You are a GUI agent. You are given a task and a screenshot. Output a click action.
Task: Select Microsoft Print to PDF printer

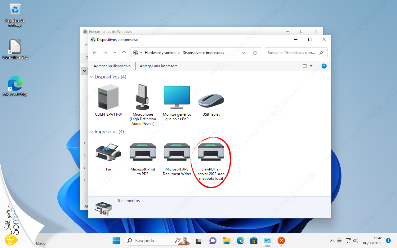coord(143,153)
